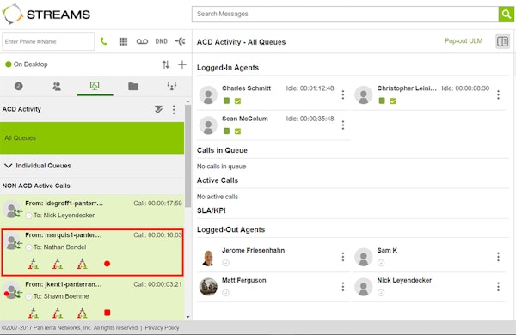Switch to the folder files tab
Screen dimensions: 516x335
(133, 87)
